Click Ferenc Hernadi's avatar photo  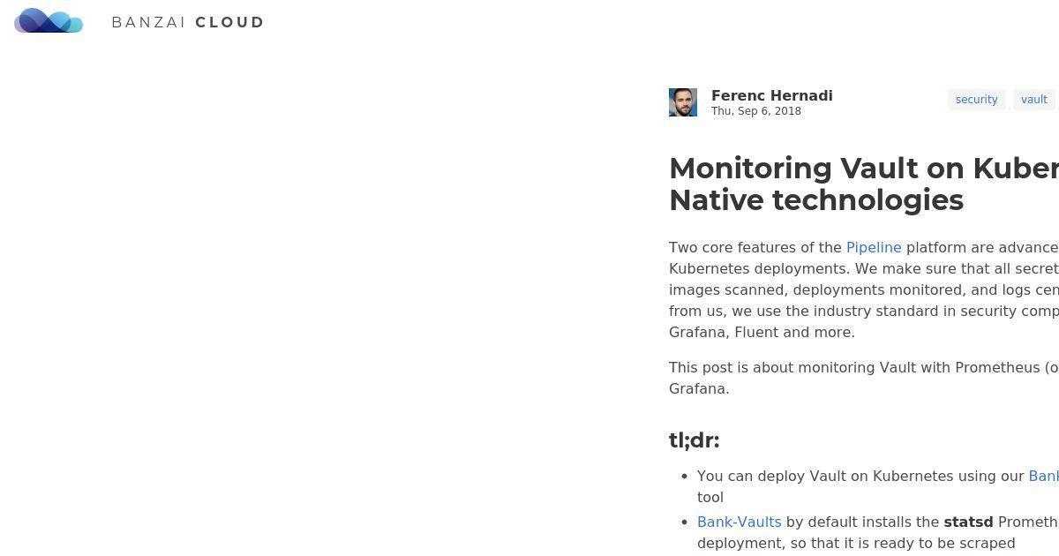[x=683, y=102]
